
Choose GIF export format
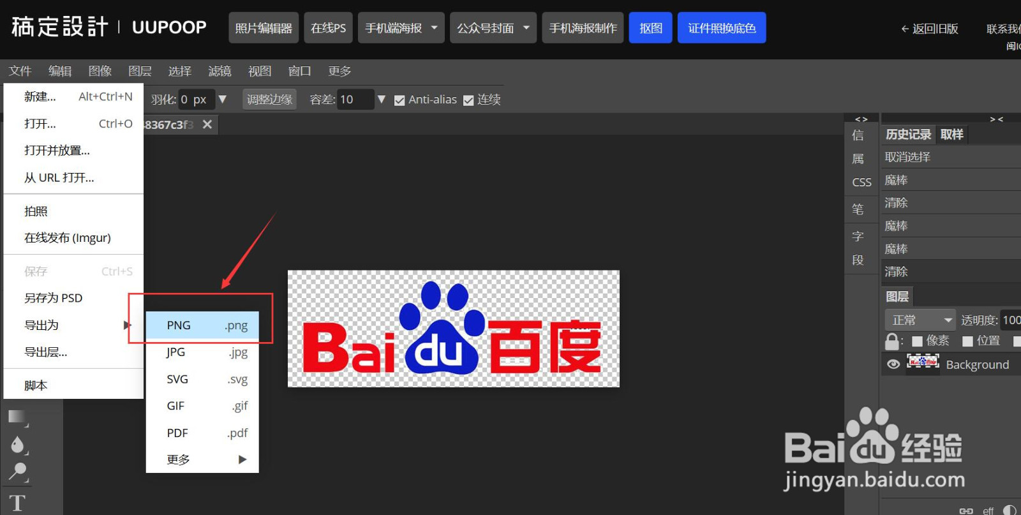[202, 406]
